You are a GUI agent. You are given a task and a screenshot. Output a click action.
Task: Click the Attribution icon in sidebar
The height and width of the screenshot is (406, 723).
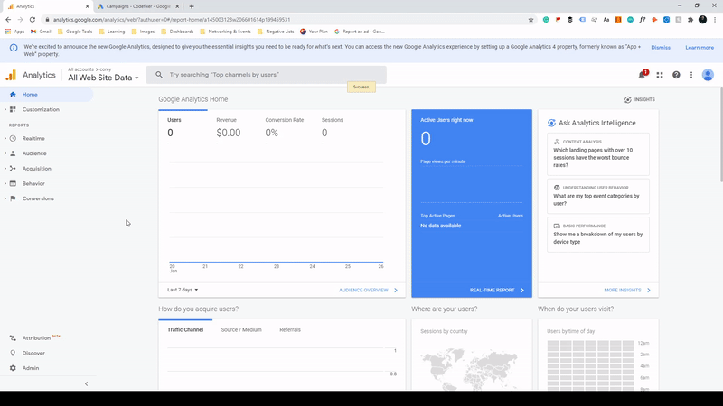click(x=13, y=337)
